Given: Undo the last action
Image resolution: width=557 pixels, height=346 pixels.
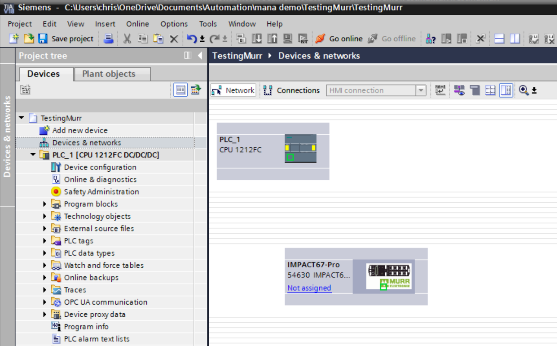Looking at the screenshot, I should [192, 39].
